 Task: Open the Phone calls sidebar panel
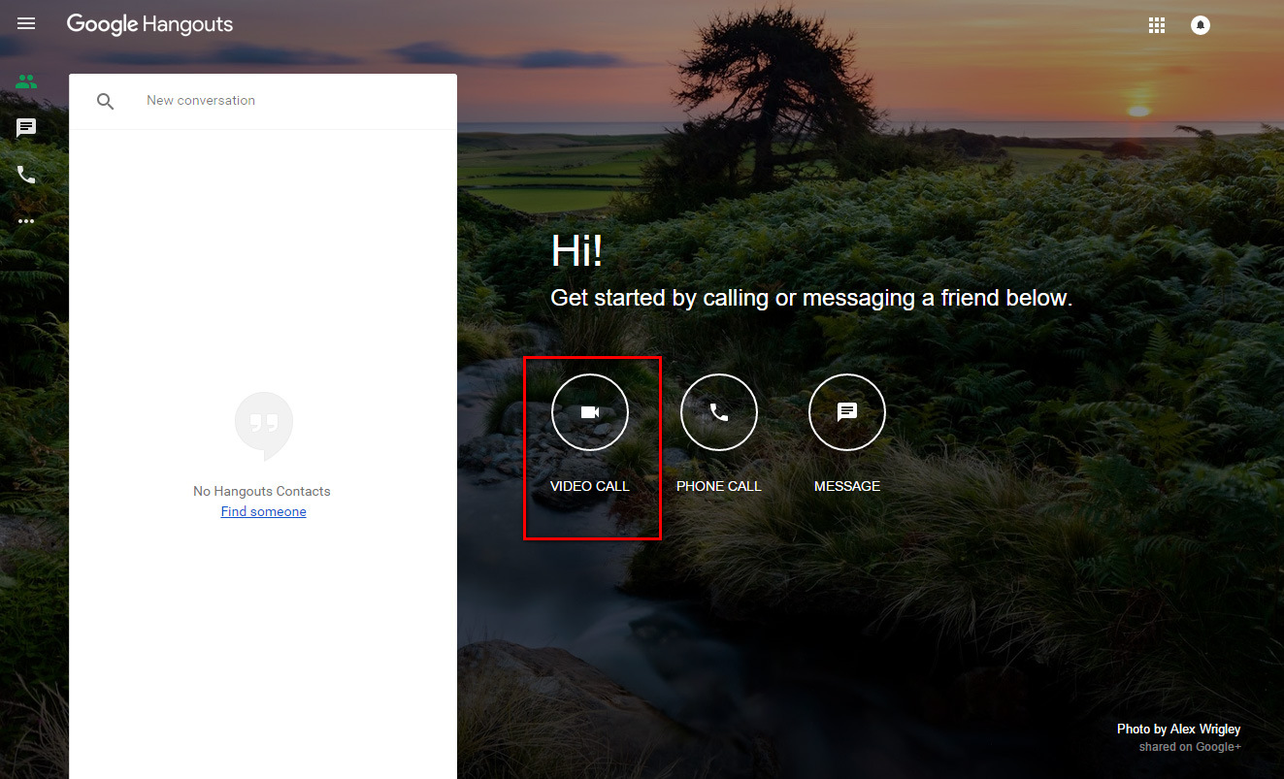point(26,175)
